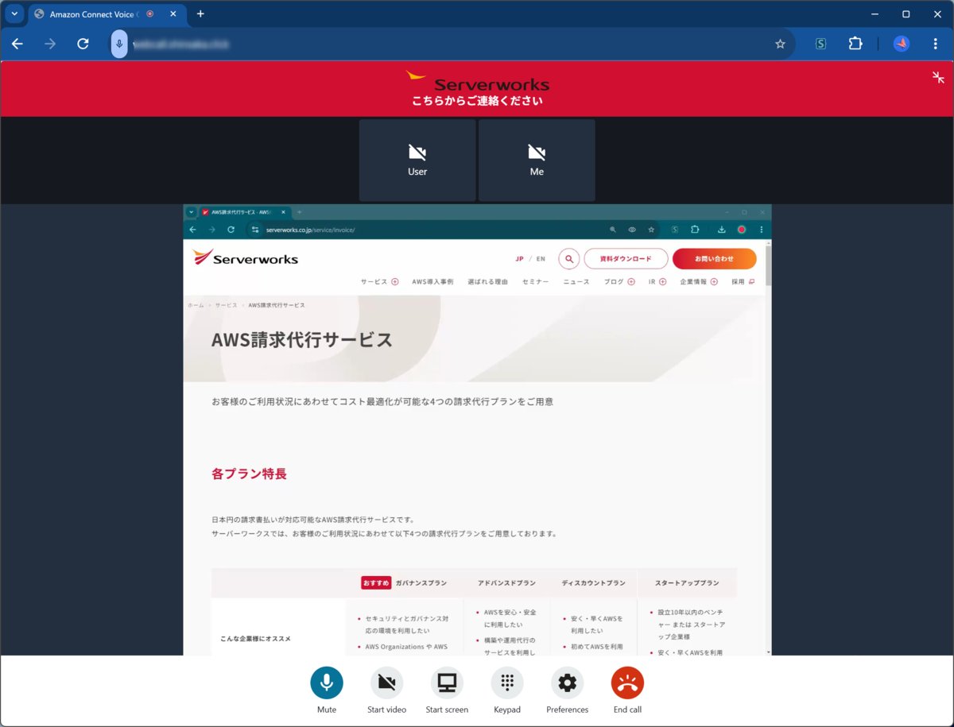This screenshot has width=954, height=727.
Task: Click the microphone permission icon in address bar
Action: coord(119,44)
